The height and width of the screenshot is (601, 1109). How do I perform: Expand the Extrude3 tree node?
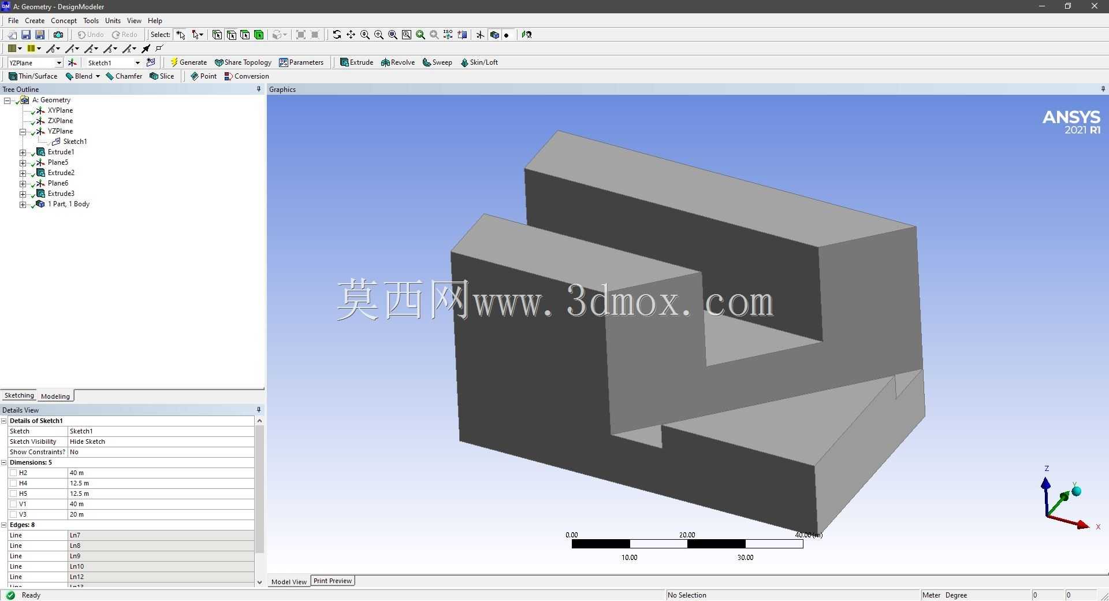[23, 194]
